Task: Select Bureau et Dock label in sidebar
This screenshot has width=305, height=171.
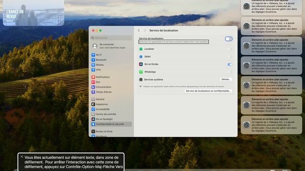Action: [x=104, y=132]
